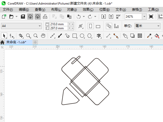Image resolution: width=163 pixels, height=122 pixels.
Task: Open the Undo history dropdown arrow
Action: [x=84, y=17]
